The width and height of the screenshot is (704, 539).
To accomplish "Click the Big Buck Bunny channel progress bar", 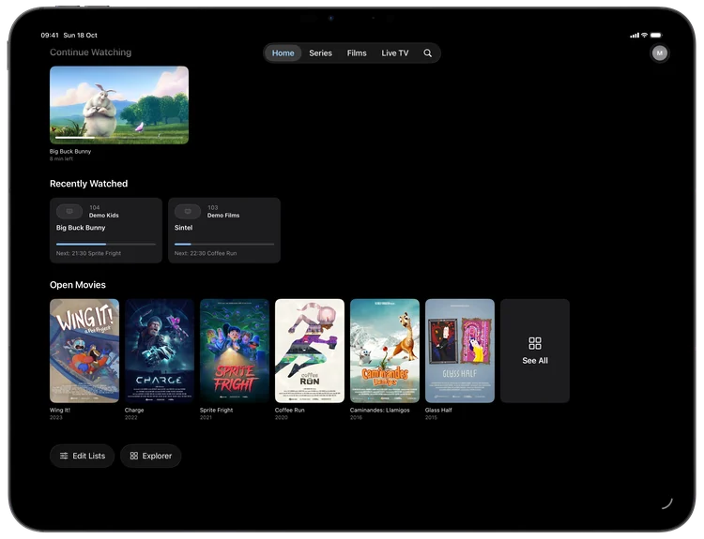I will point(106,244).
